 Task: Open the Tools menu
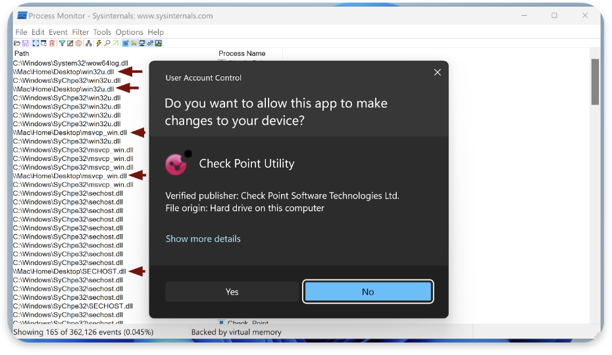(102, 32)
